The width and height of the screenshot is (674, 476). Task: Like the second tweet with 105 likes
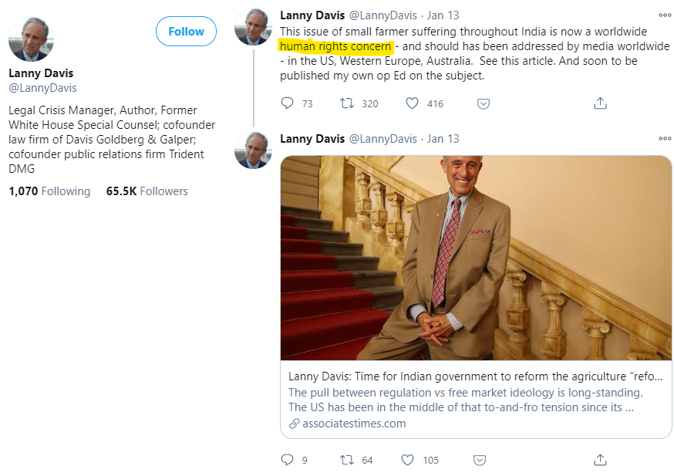(x=407, y=460)
